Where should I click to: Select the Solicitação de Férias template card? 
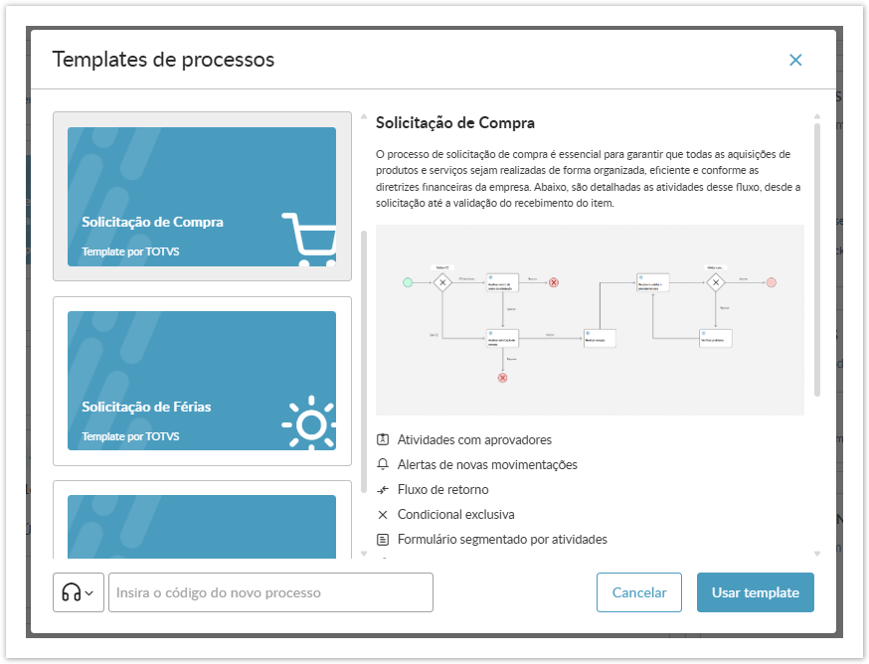[202, 381]
